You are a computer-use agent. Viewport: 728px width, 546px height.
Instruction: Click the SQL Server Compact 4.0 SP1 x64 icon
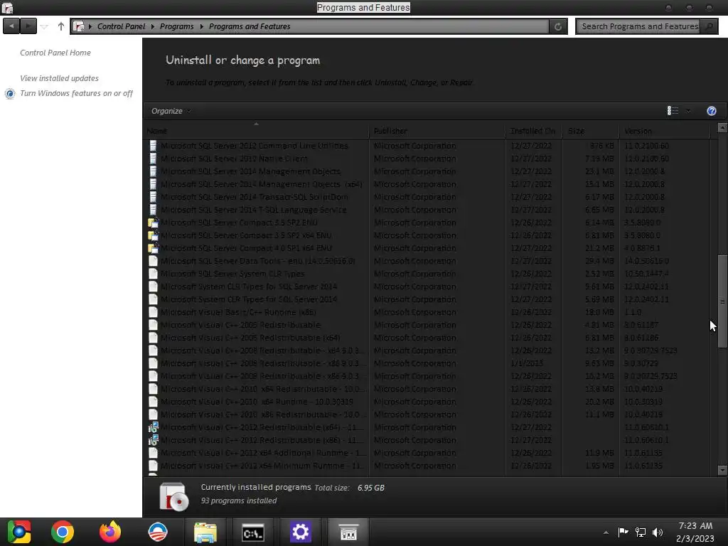[153, 248]
